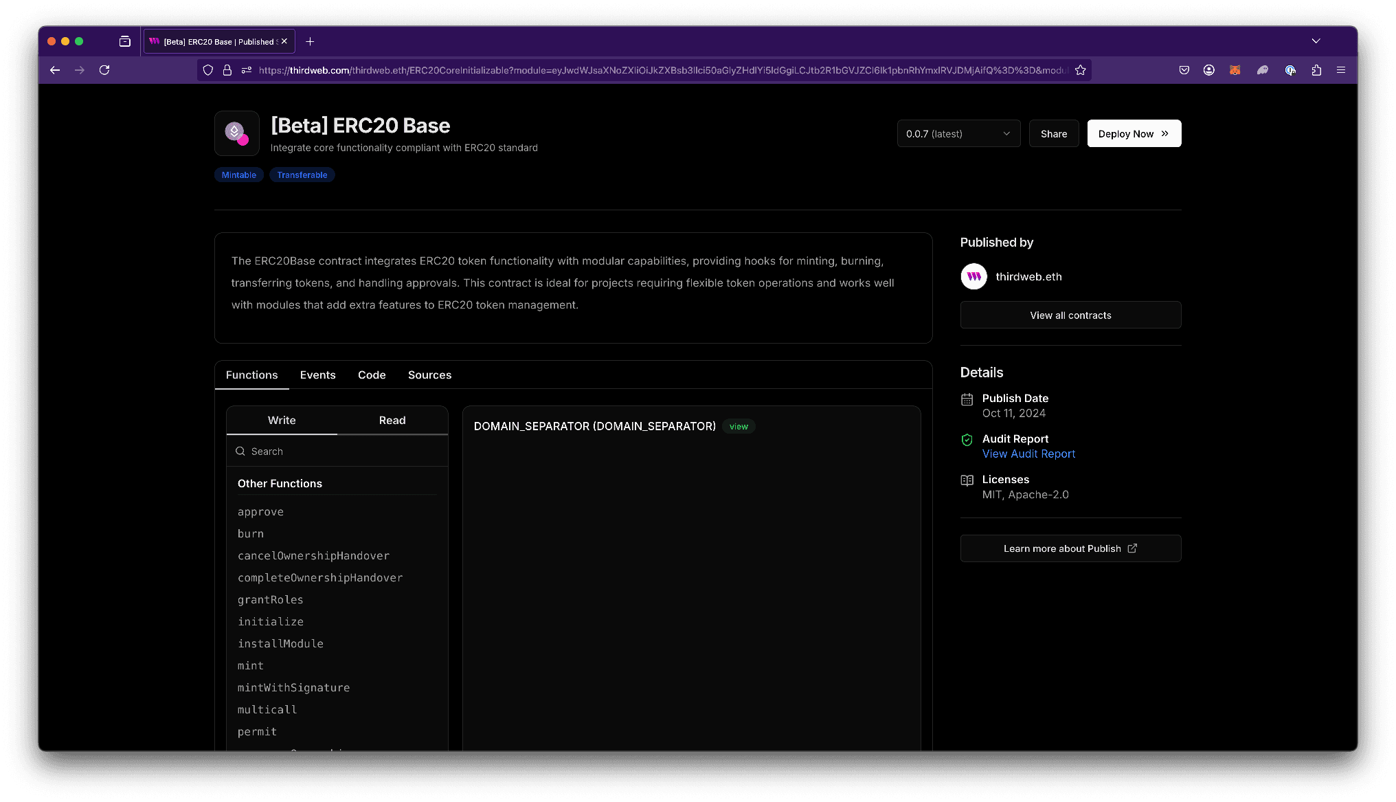Toggle the Transferable filter badge
Screen dimensions: 1396x802
pyautogui.click(x=302, y=175)
